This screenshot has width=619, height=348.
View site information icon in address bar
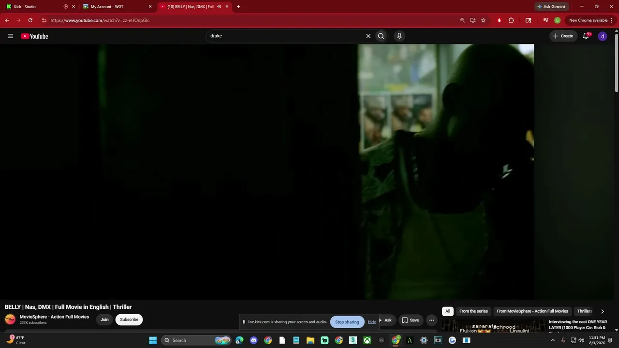(44, 20)
